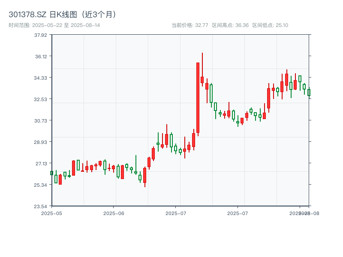This screenshot has height=257, width=343.
Task: Click the 2025-08 x-axis label
Action: point(304,212)
